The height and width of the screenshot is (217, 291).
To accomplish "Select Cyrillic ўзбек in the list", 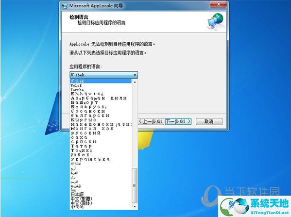I will pos(101,155).
